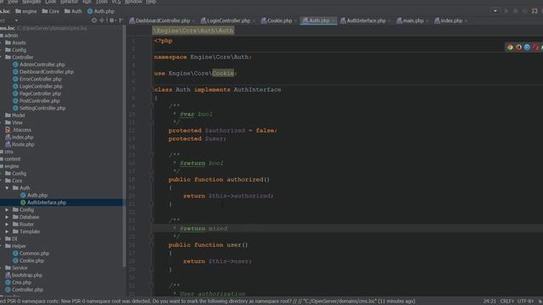
Task: Open the Code menu
Action: point(50,2)
